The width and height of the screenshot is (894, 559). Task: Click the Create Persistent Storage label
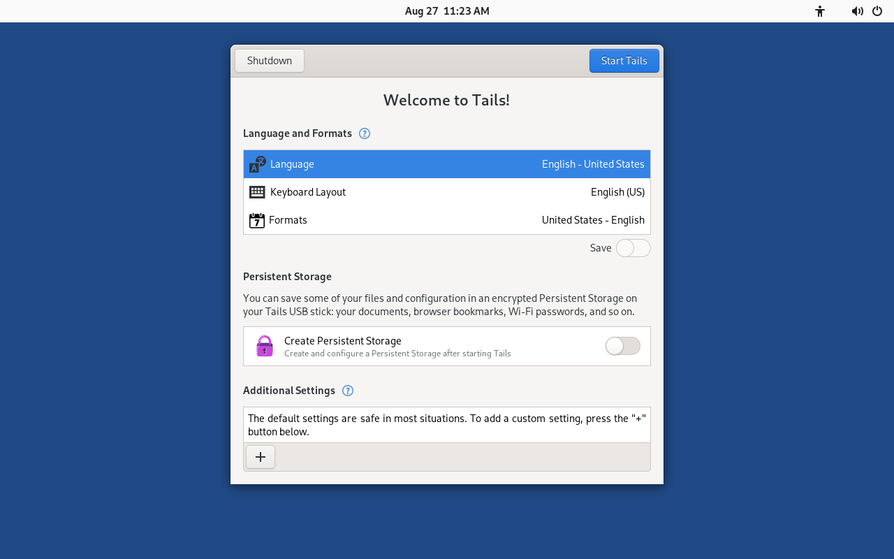pos(343,341)
